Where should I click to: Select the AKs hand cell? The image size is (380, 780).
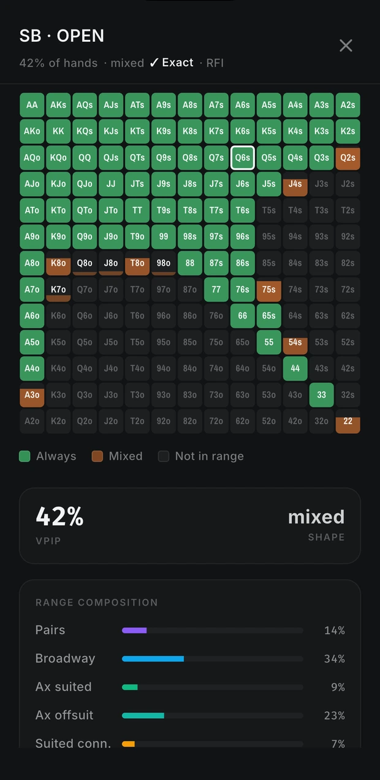coord(58,105)
